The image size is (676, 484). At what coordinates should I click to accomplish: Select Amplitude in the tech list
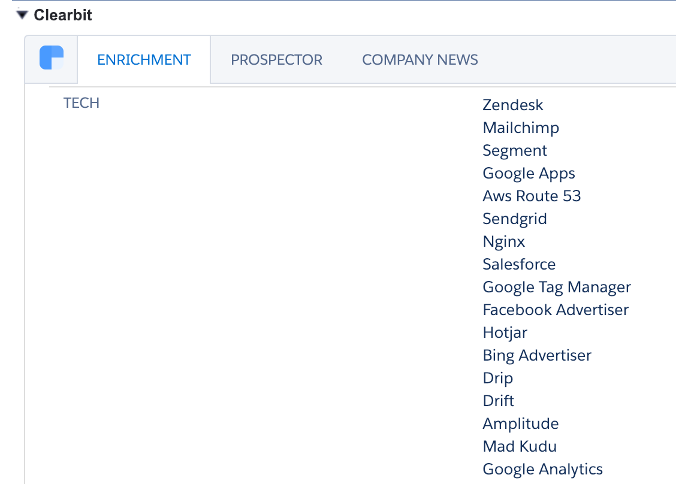point(520,423)
